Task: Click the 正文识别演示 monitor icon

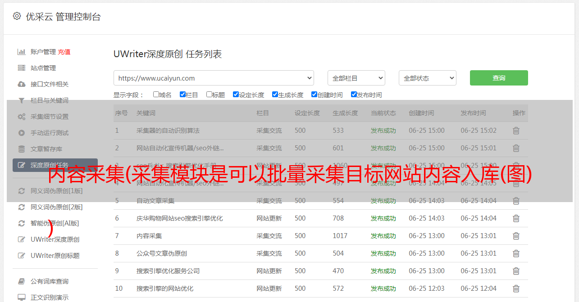Action: click(21, 297)
